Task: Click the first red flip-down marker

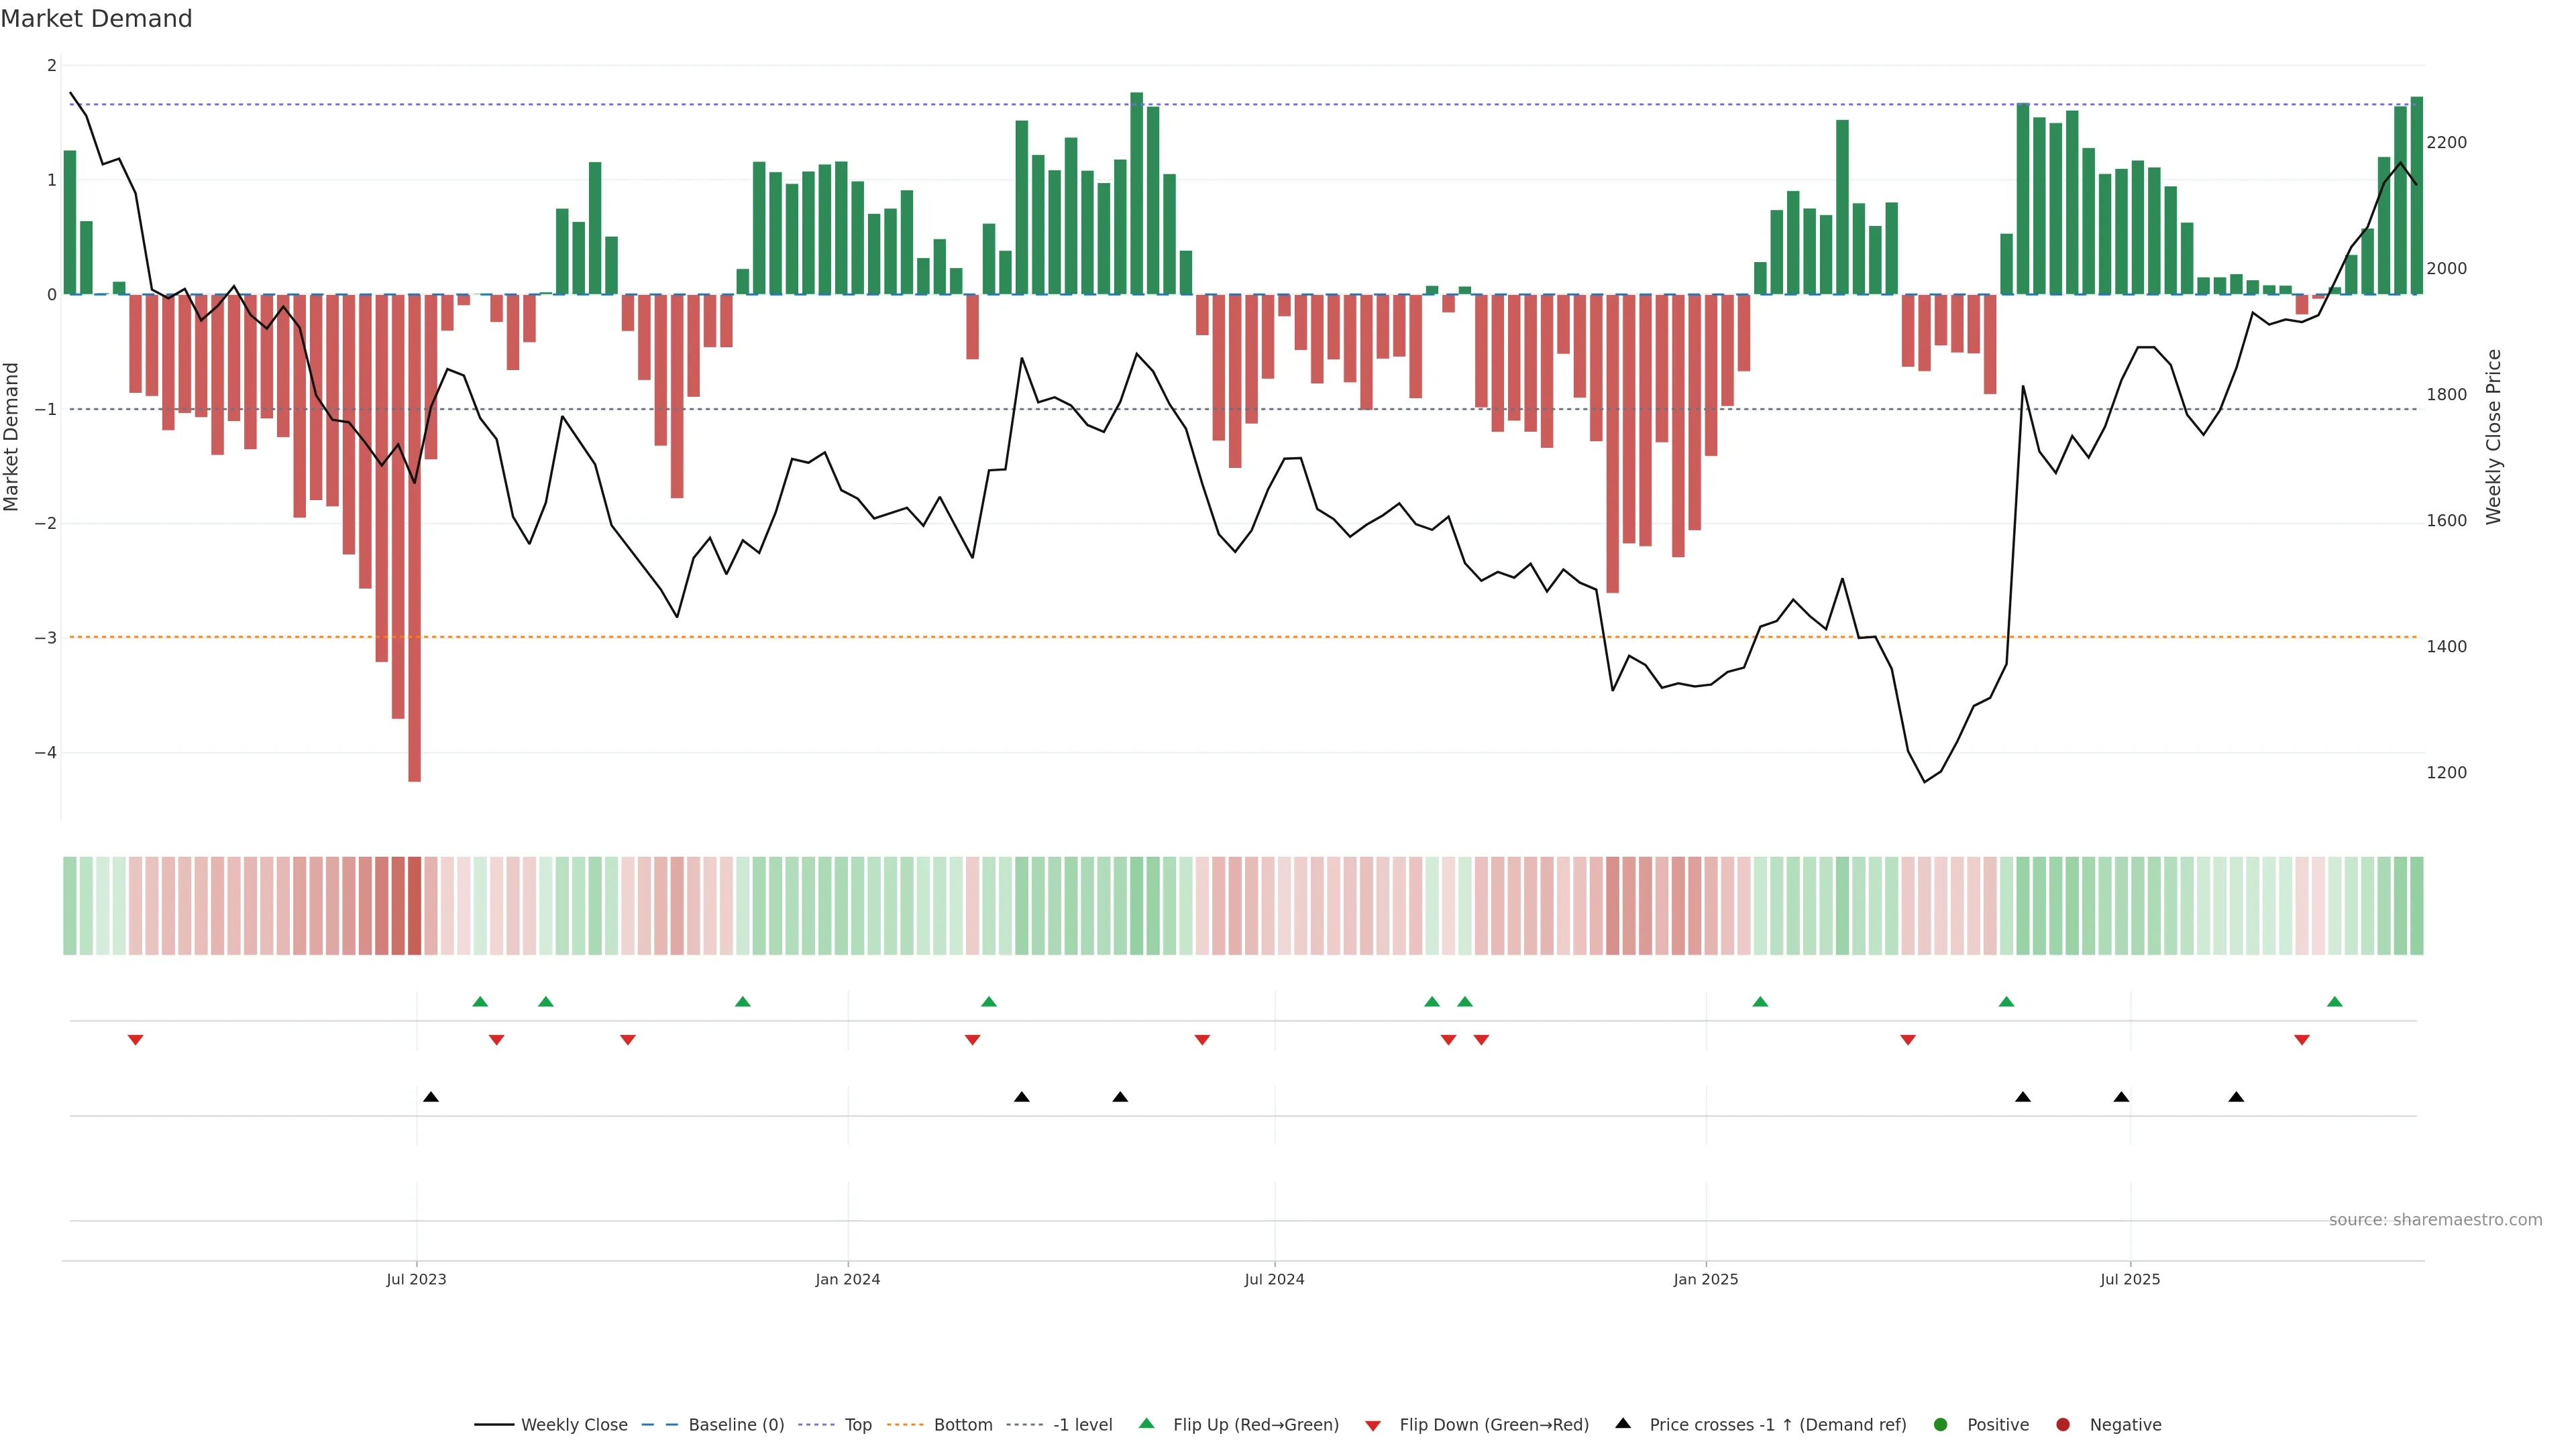Action: click(136, 1040)
